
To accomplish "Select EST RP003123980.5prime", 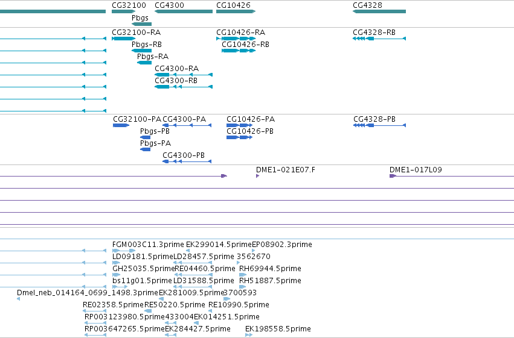I will coord(95,323).
